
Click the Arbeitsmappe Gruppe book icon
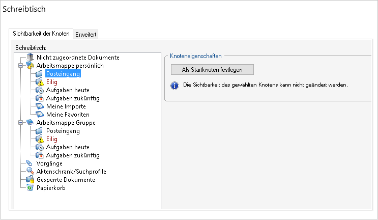tap(30, 122)
